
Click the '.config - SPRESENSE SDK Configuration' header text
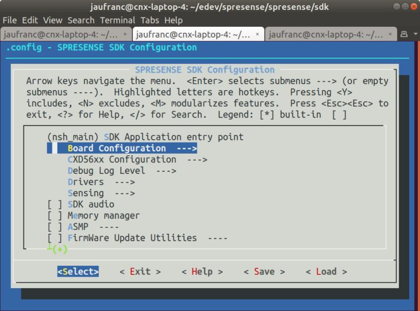point(102,48)
